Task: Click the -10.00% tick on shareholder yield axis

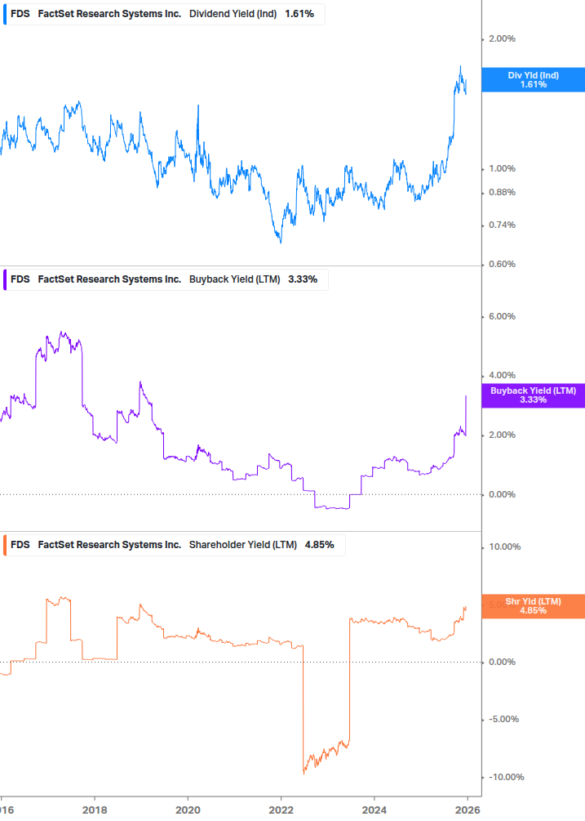Action: click(x=506, y=777)
